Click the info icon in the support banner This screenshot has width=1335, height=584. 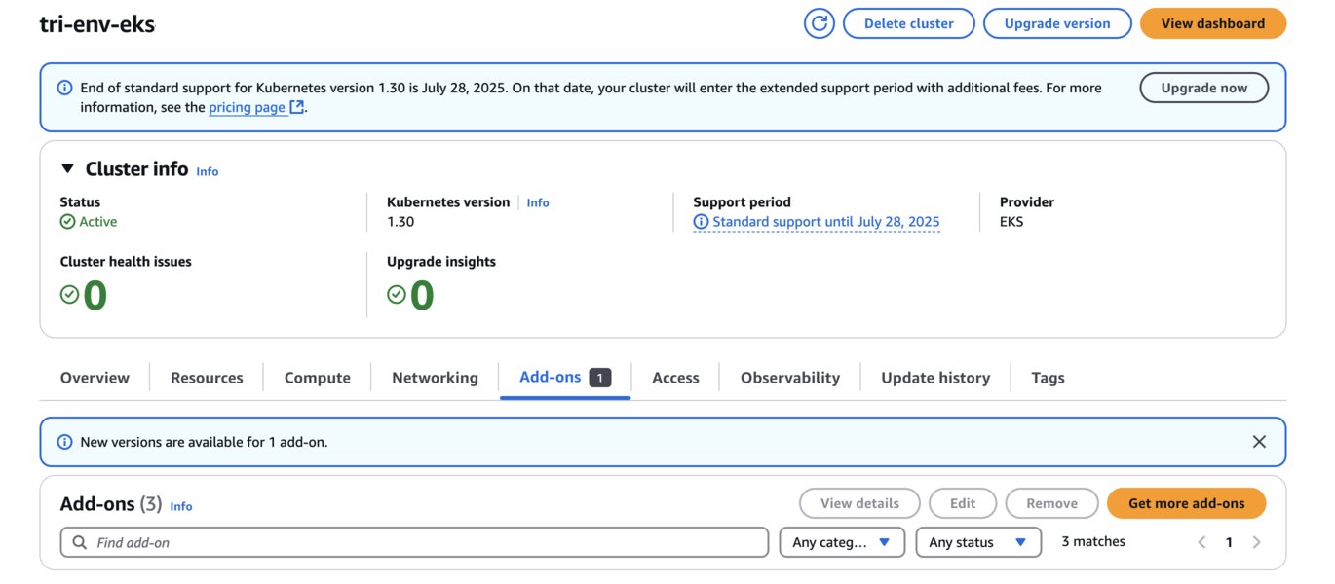64,88
